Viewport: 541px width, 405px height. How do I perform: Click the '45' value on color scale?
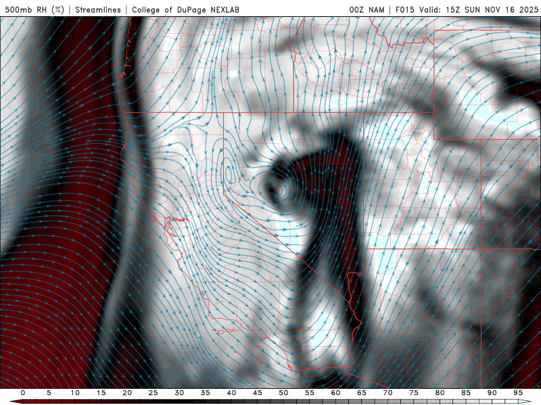coord(258,393)
